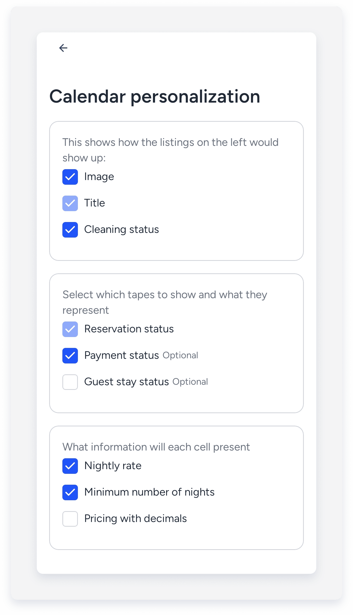Enable the Guest stay status checkbox
The image size is (353, 615).
[x=70, y=382]
